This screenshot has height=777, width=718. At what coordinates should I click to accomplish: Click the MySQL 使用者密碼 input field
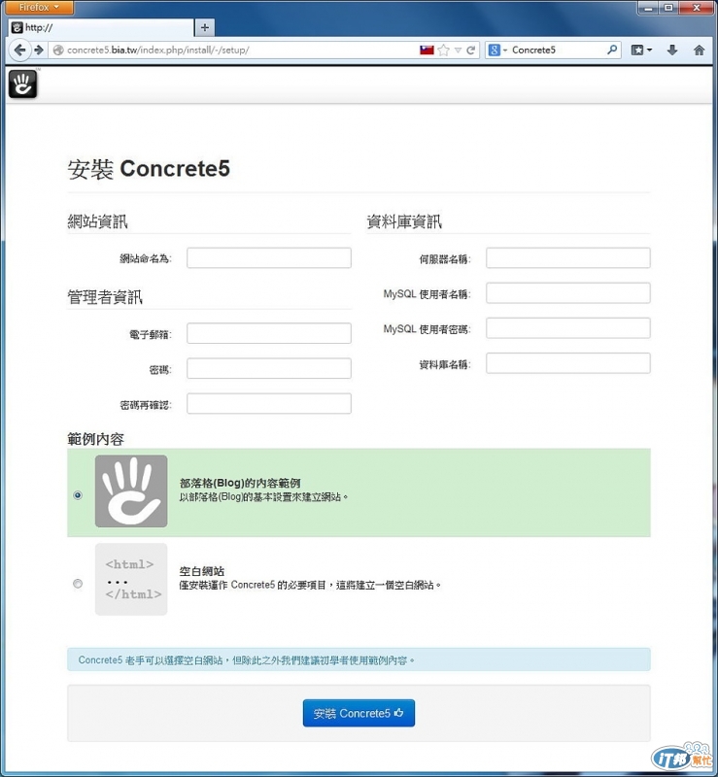click(x=567, y=328)
